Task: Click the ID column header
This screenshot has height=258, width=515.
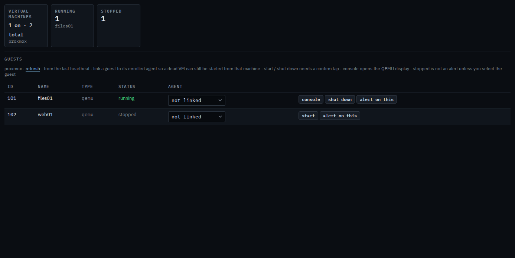Action: point(10,86)
